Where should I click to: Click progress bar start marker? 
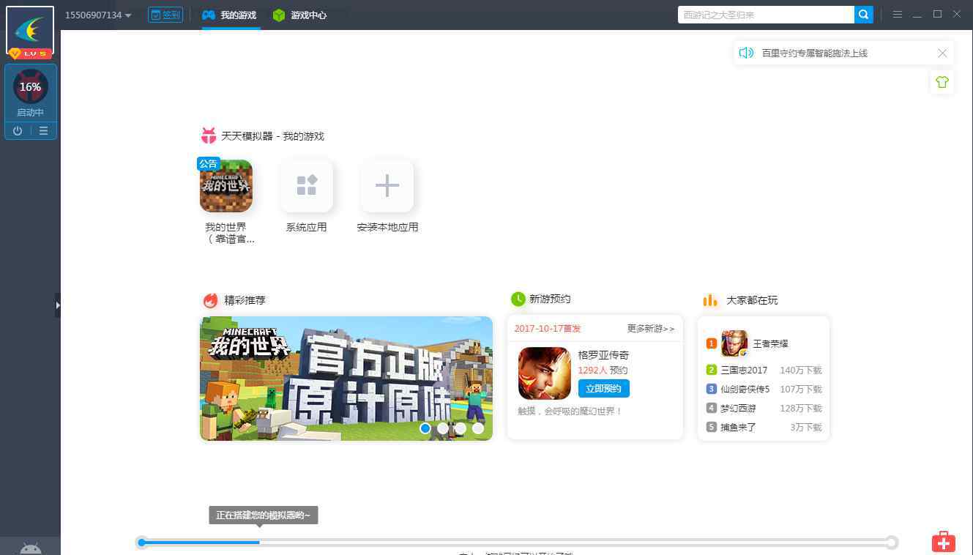click(142, 543)
